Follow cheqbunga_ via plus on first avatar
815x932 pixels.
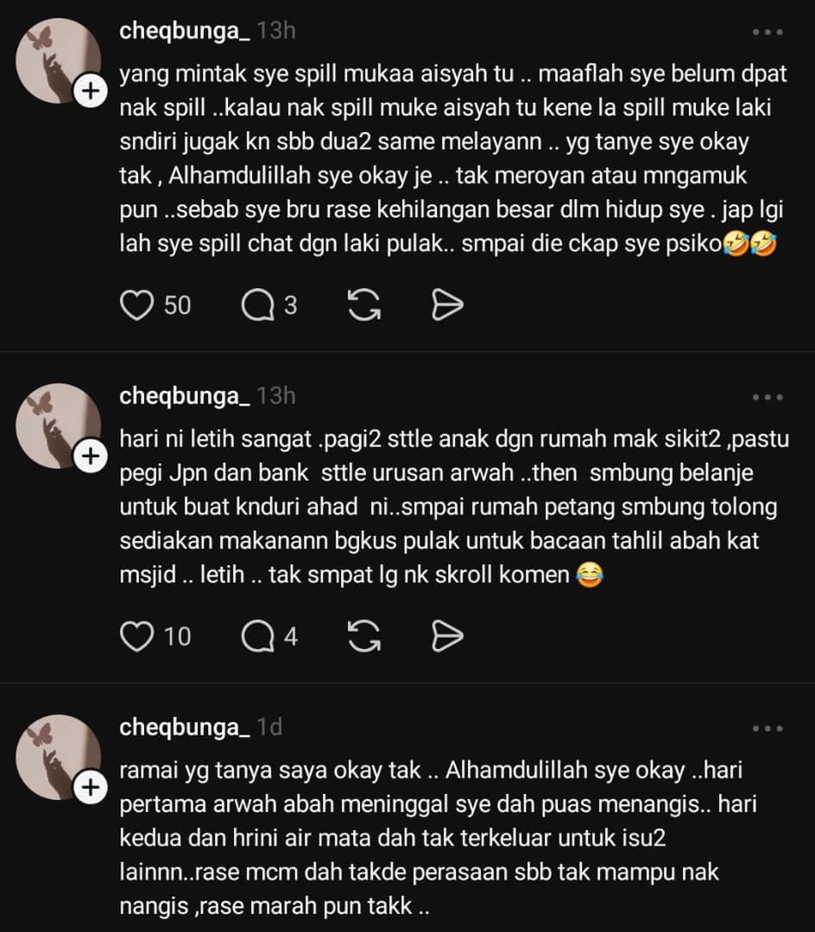(x=91, y=91)
